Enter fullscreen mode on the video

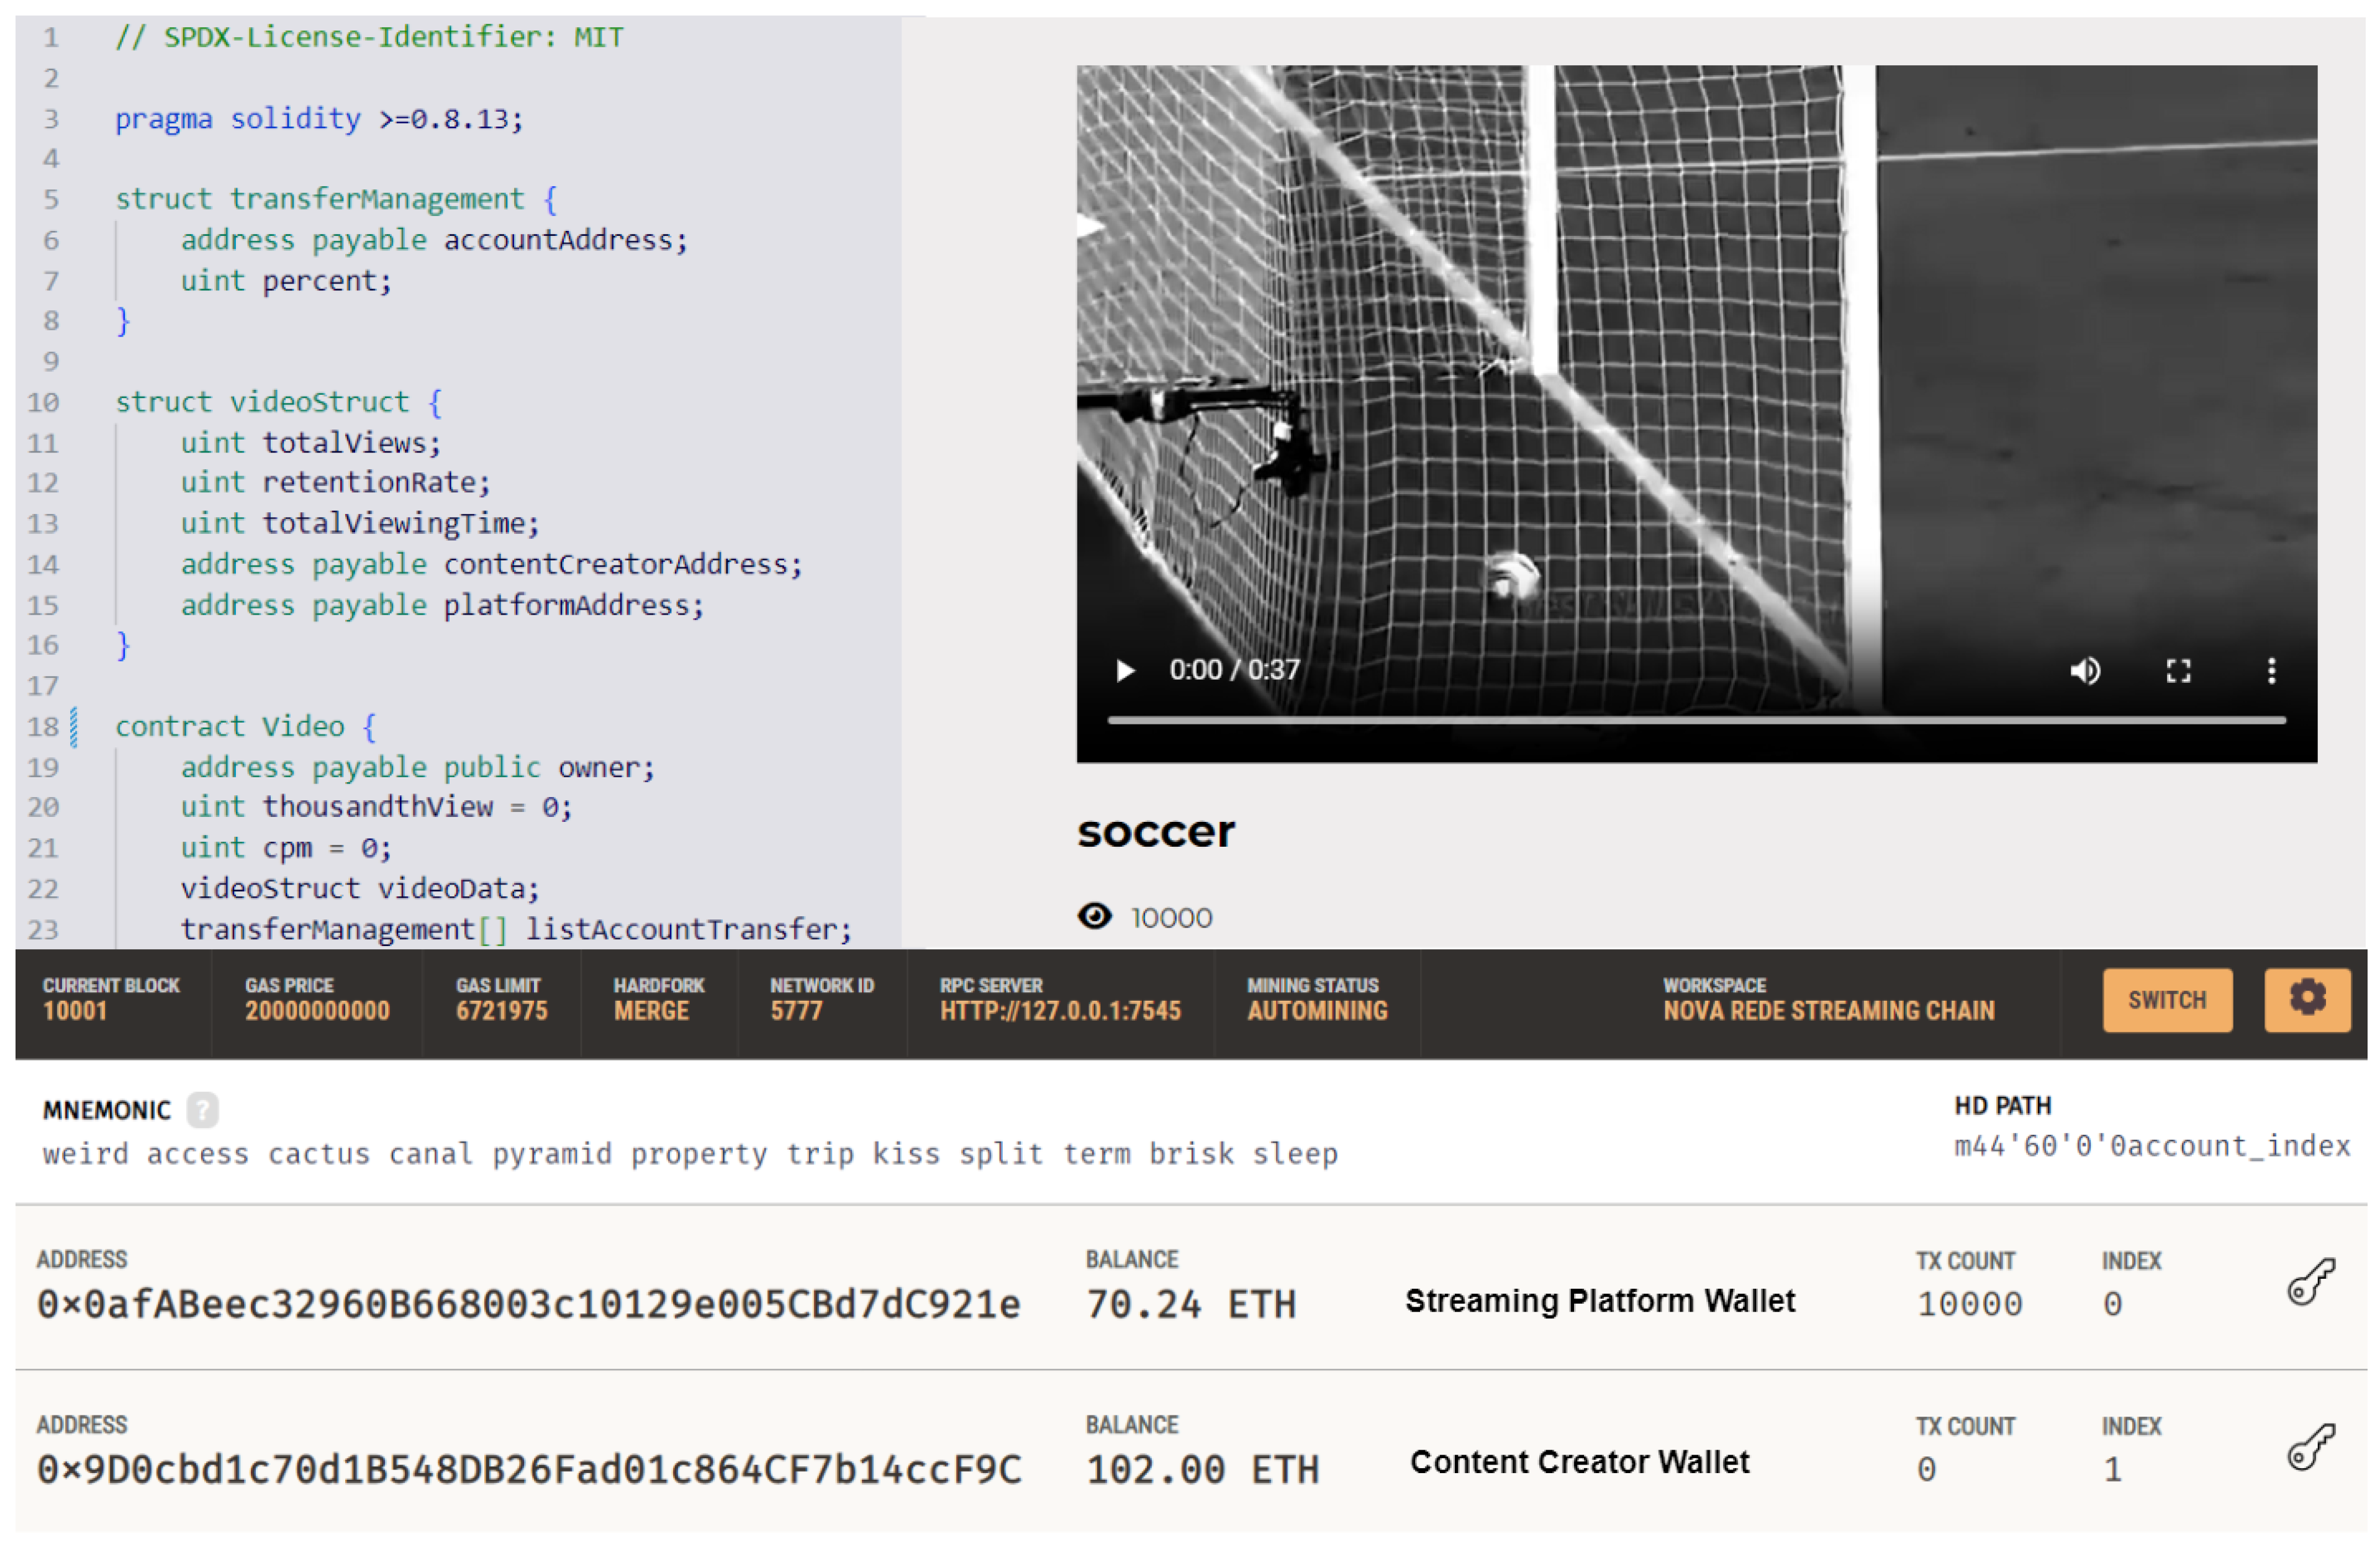click(2178, 671)
